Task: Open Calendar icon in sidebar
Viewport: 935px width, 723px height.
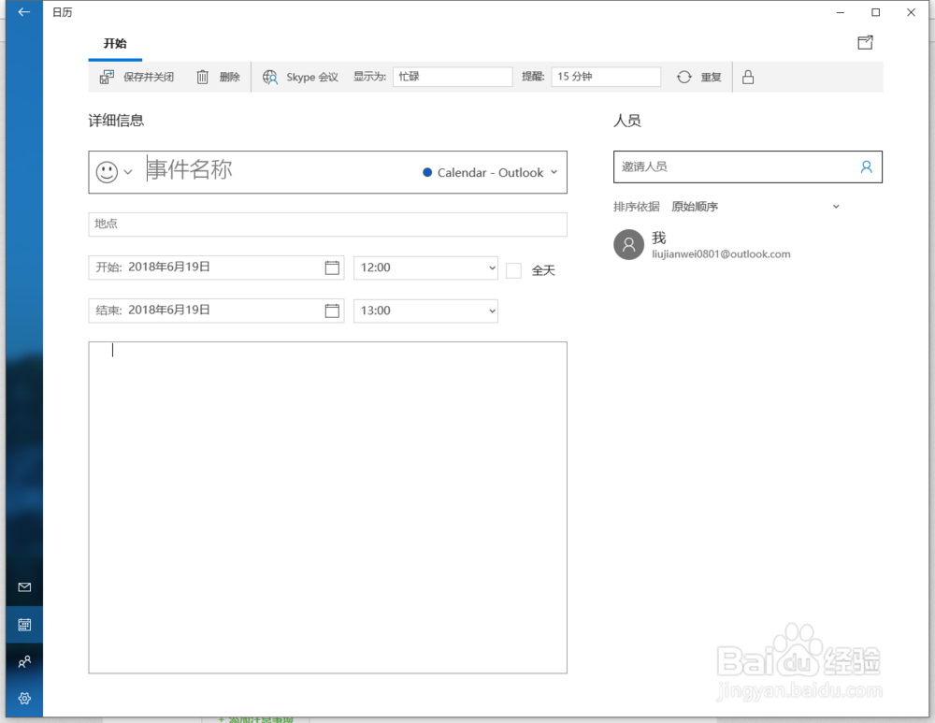Action: 24,625
